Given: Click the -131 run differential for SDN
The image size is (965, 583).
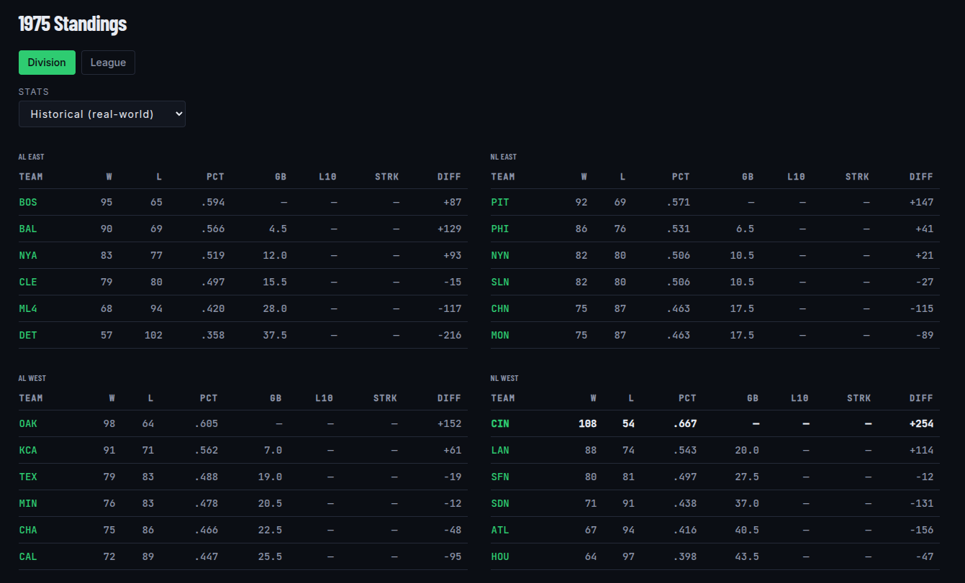Looking at the screenshot, I should click(921, 504).
